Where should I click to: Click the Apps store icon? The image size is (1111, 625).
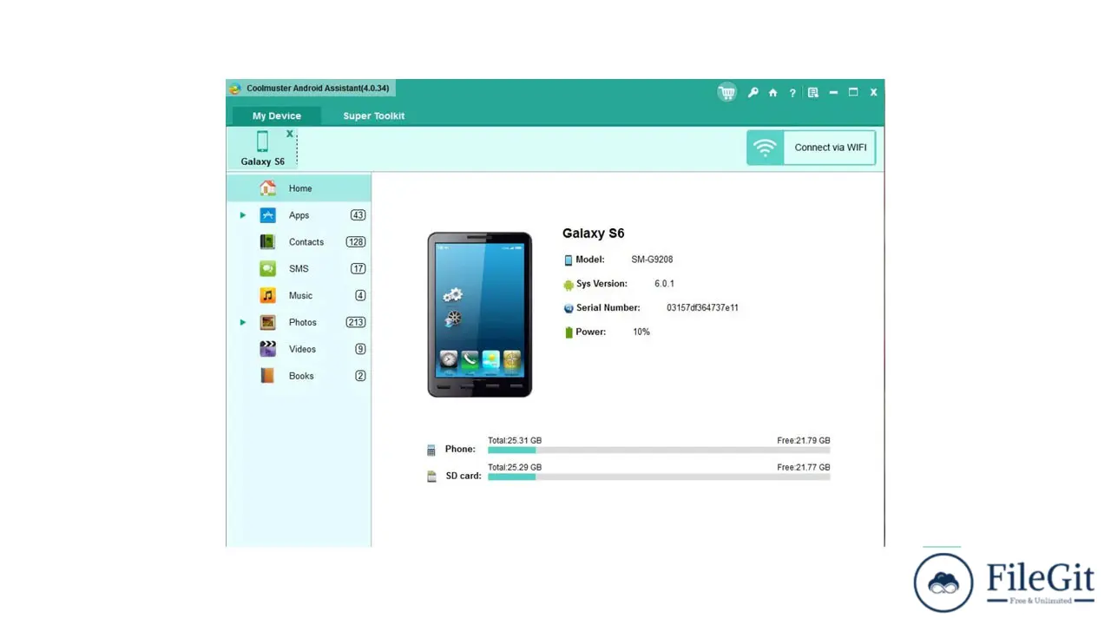tap(268, 215)
